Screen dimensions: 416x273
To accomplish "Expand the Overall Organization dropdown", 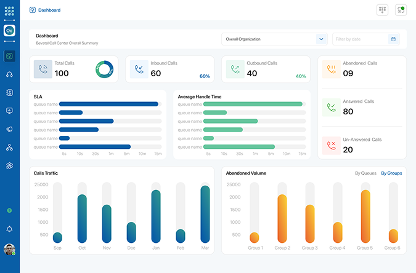I will (x=320, y=39).
